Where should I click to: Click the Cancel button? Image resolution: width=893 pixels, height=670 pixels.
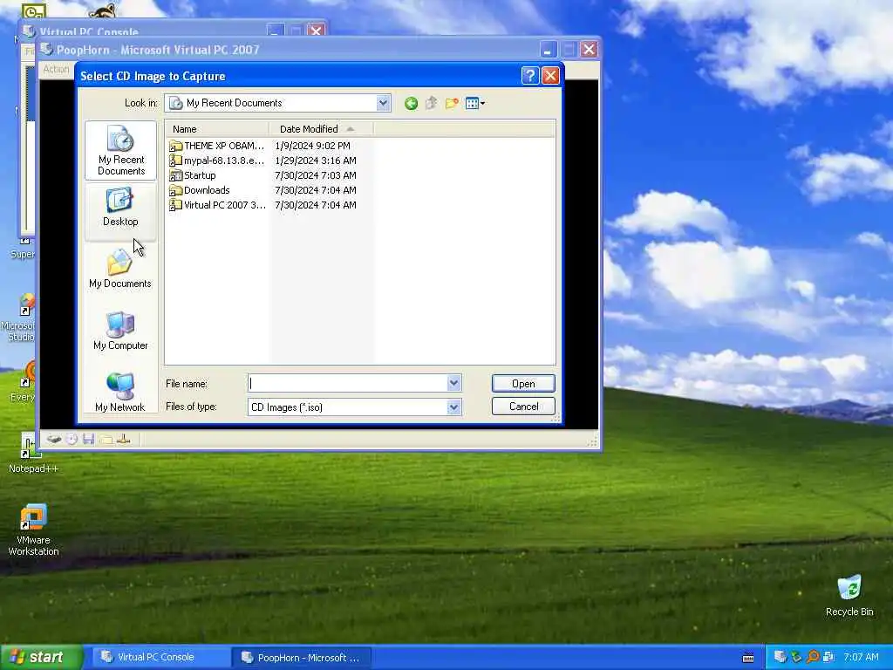tap(523, 407)
